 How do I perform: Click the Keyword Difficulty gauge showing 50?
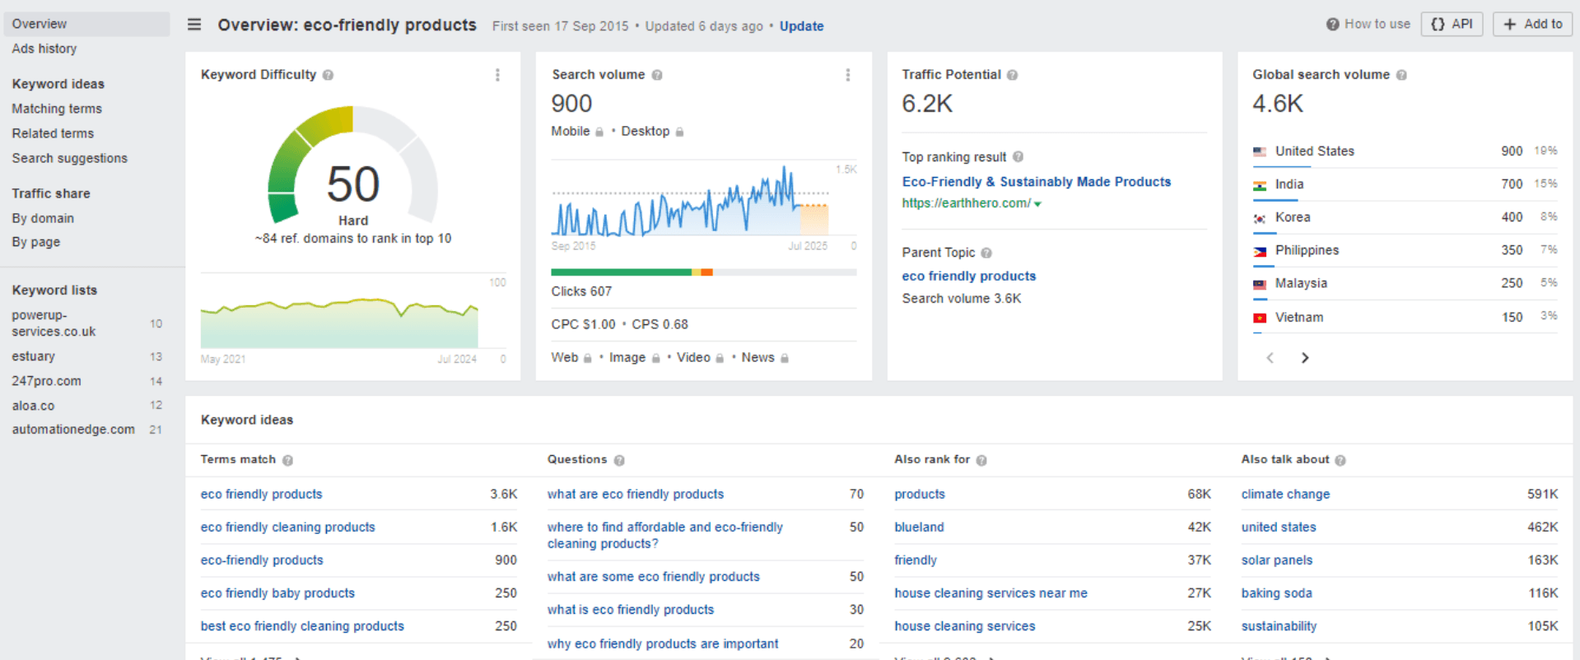[353, 165]
